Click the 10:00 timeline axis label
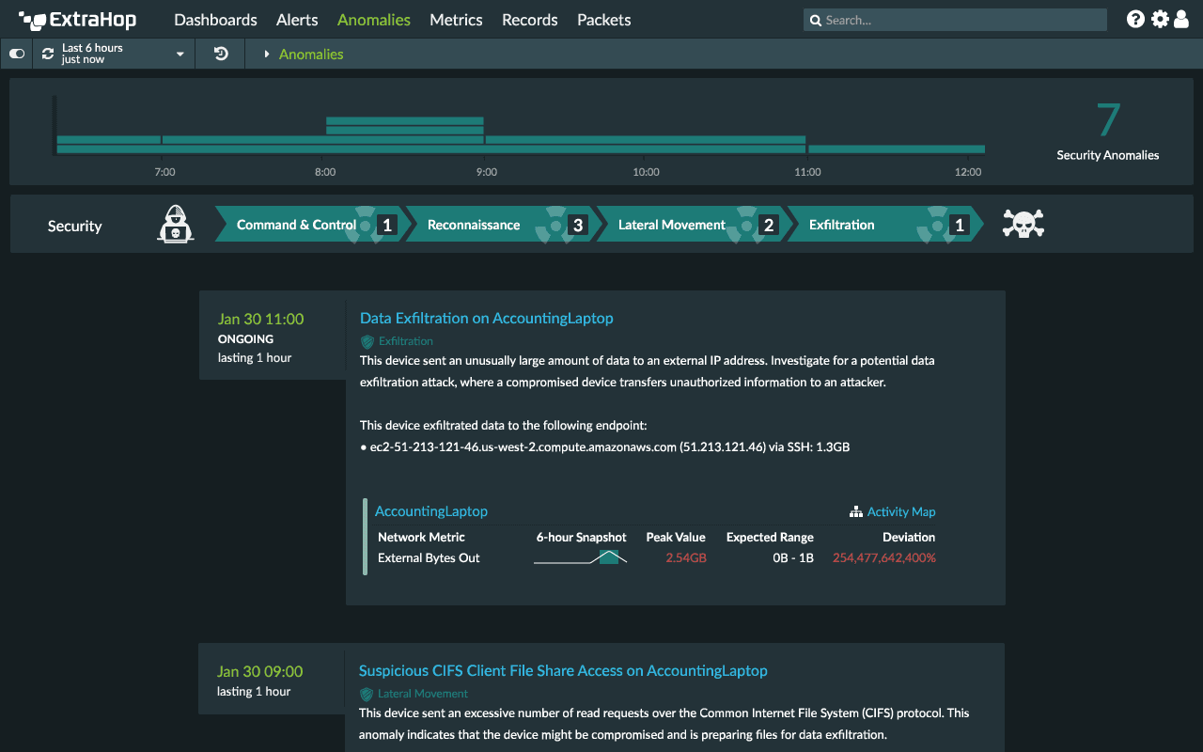The height and width of the screenshot is (752, 1203). [646, 172]
